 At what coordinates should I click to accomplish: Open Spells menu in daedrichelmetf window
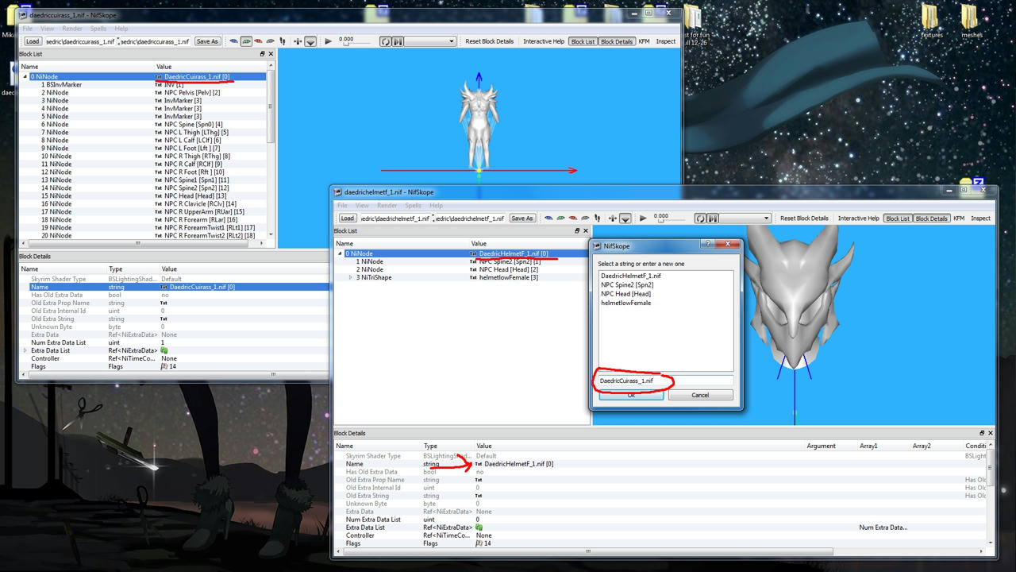pos(413,206)
